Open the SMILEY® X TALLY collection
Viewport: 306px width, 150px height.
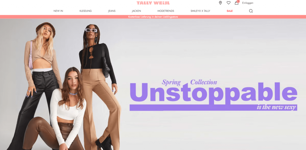(x=201, y=11)
